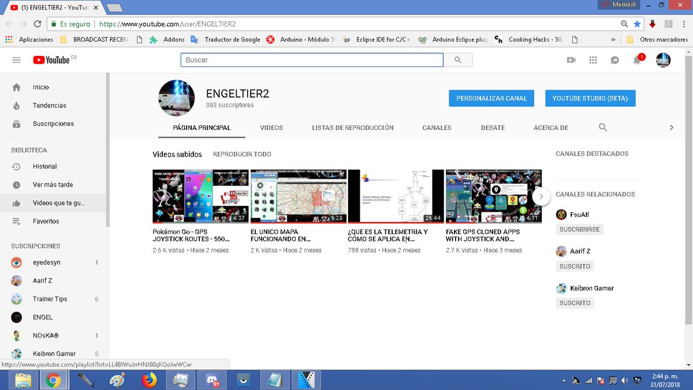Image resolution: width=693 pixels, height=390 pixels.
Task: Open Suscripciones in the sidebar
Action: click(x=54, y=124)
